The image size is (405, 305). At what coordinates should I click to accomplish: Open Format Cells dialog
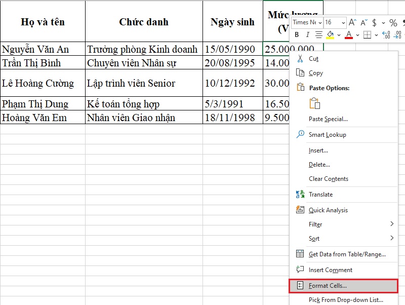[344, 286]
